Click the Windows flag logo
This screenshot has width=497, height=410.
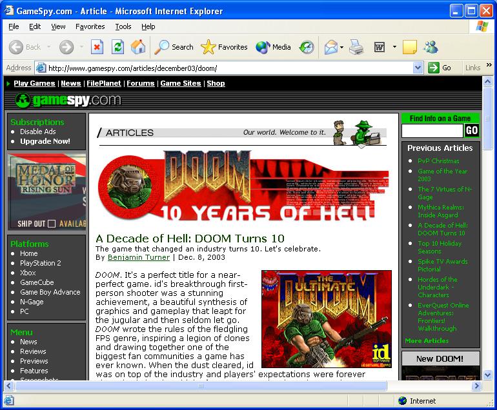482,26
